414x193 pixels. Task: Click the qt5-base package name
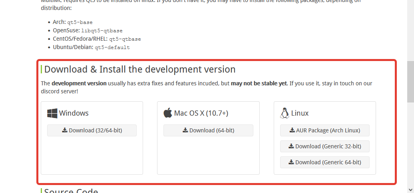80,22
